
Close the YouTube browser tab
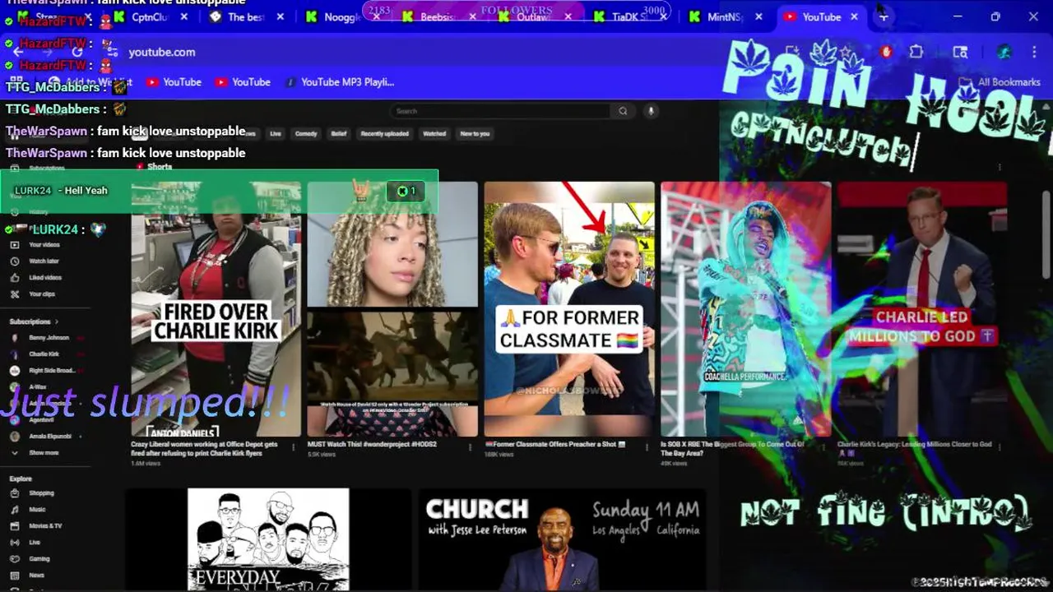coord(854,16)
